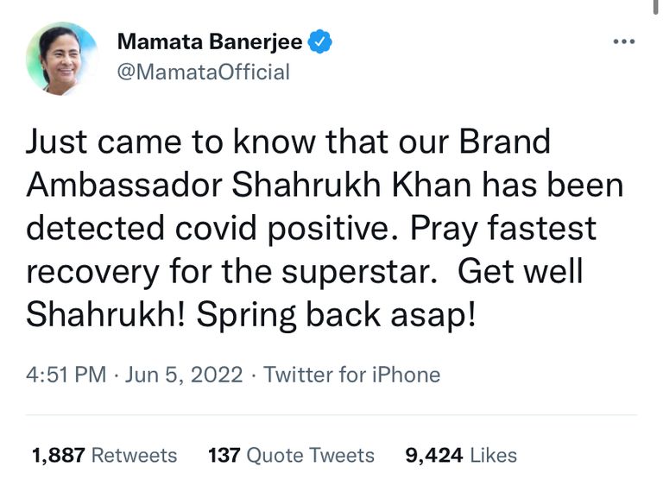Open the Twitter for iPhone source label
The image size is (663, 492).
(351, 375)
